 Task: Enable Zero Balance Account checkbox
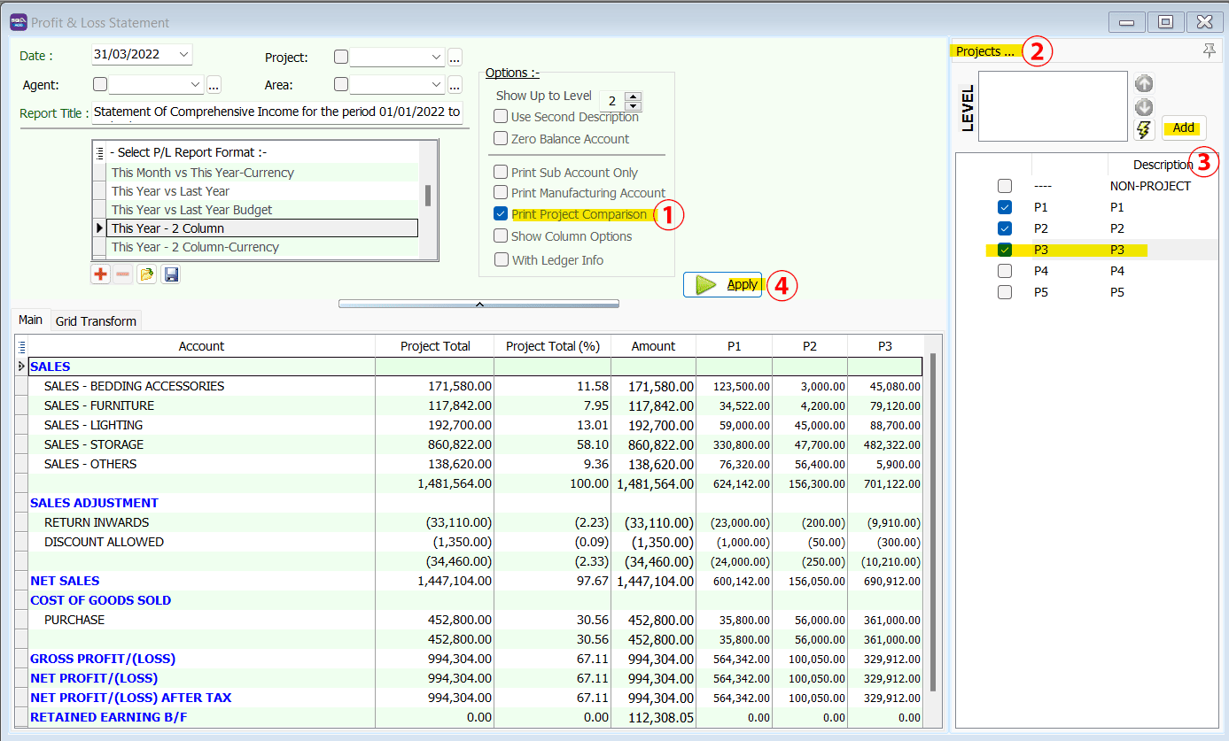pyautogui.click(x=501, y=139)
